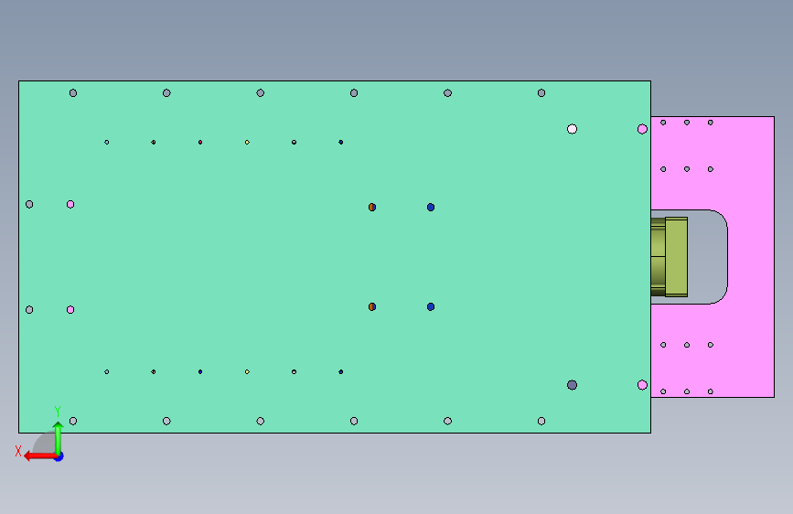Select the pink mounting plate
This screenshot has width=793, height=514.
click(750, 256)
